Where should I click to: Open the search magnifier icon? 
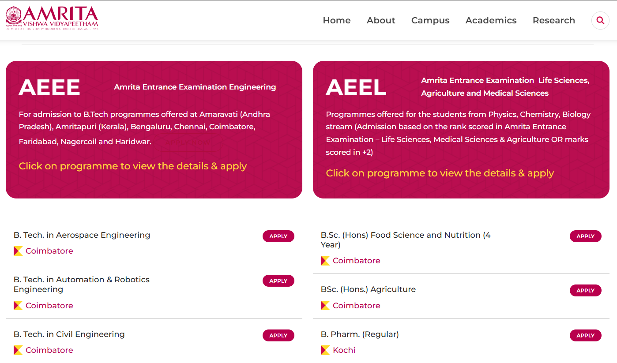point(600,20)
